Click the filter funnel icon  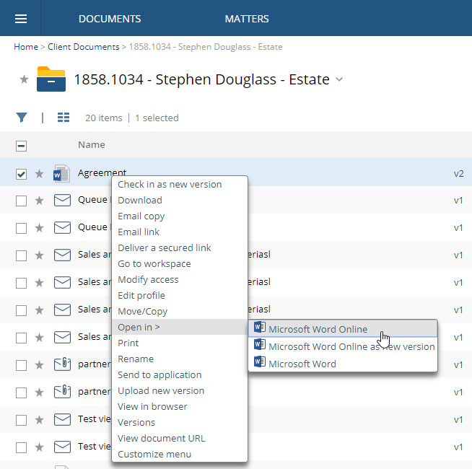click(22, 118)
